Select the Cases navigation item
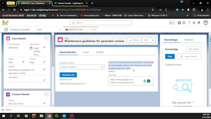 pos(39,30)
